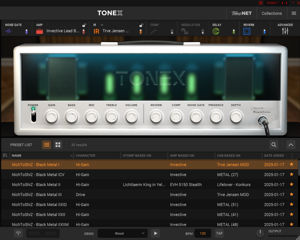Screen dimensions: 300x240
Task: Click the amp BASS knob
Action: [72, 117]
